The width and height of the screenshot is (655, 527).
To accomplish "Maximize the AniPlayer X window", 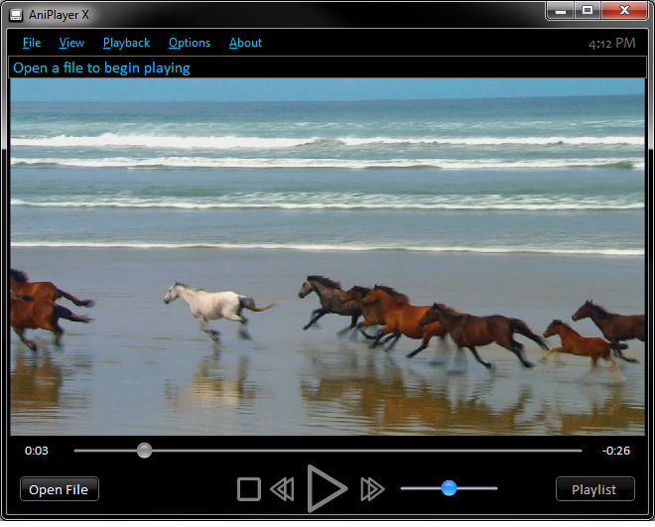I will click(588, 10).
